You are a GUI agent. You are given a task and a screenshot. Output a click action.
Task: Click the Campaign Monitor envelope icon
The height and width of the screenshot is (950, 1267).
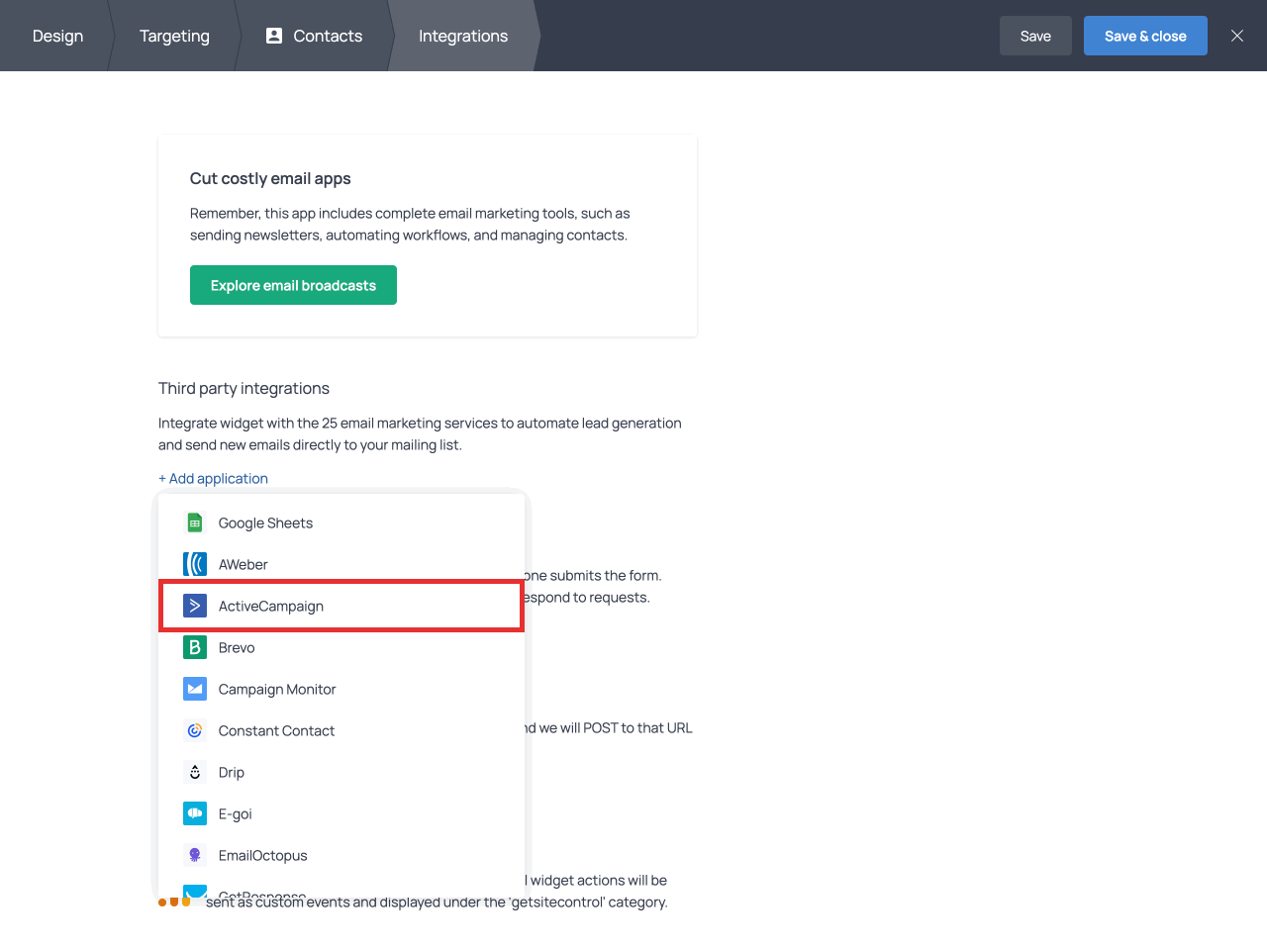click(195, 689)
